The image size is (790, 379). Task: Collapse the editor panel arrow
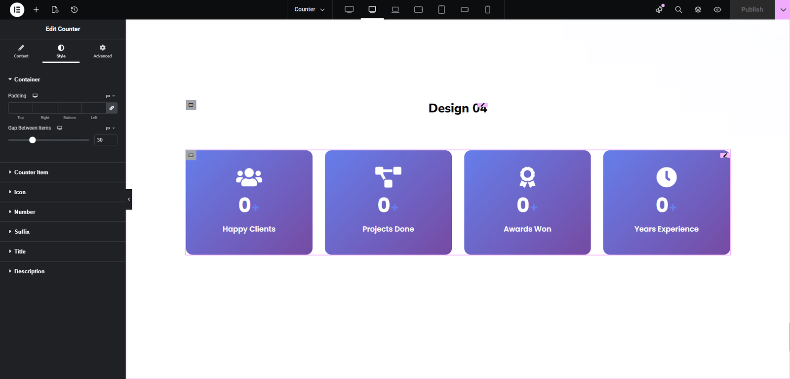click(129, 199)
